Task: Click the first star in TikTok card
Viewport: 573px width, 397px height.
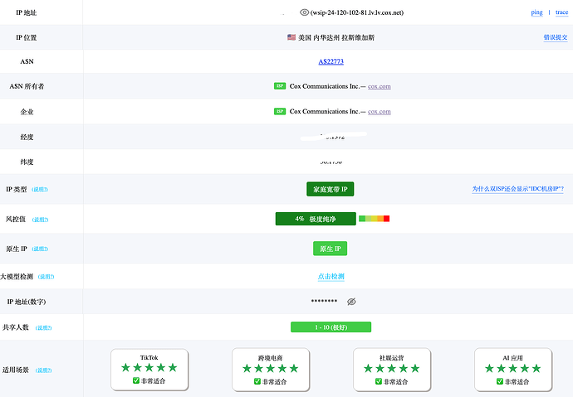Action: click(125, 367)
